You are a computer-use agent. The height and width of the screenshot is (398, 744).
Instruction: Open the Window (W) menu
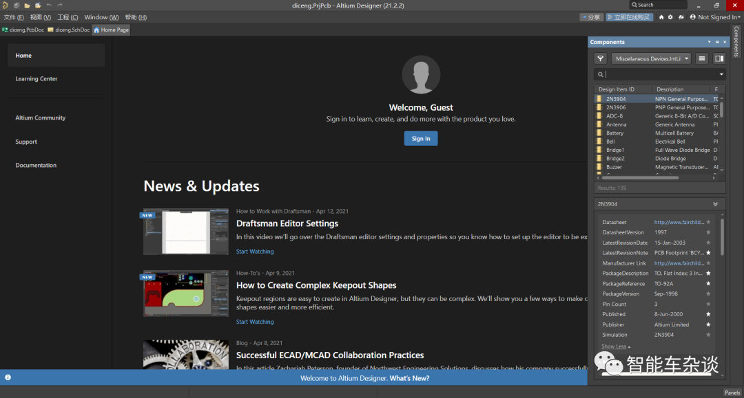tap(101, 17)
